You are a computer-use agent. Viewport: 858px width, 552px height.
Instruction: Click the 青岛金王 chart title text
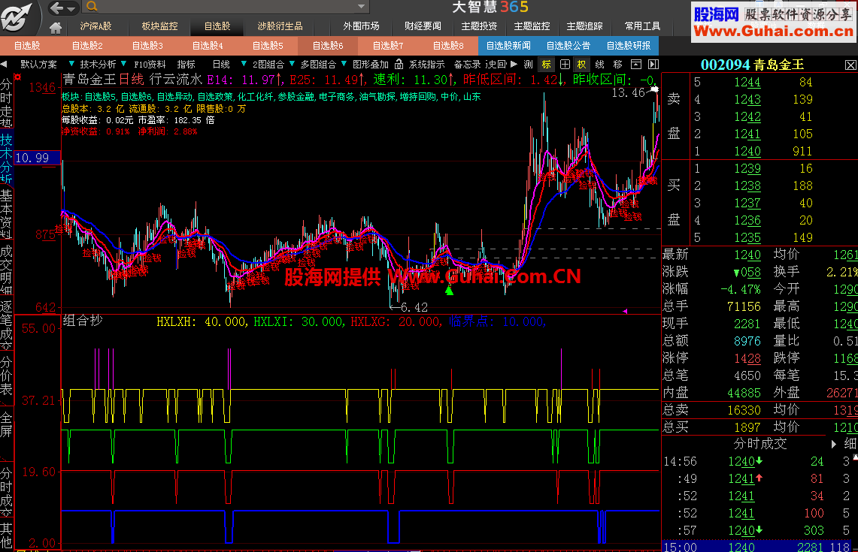coord(89,80)
